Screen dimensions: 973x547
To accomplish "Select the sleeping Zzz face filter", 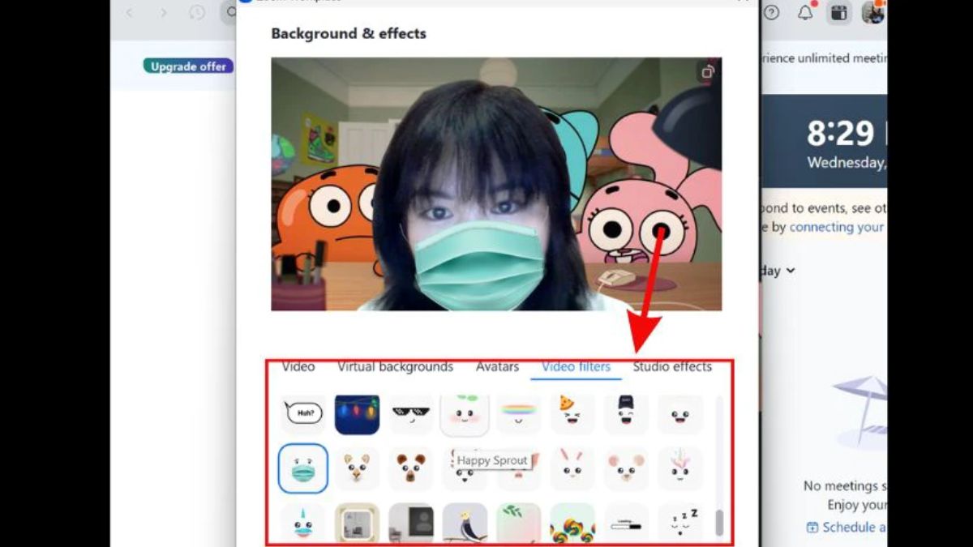I will [680, 523].
